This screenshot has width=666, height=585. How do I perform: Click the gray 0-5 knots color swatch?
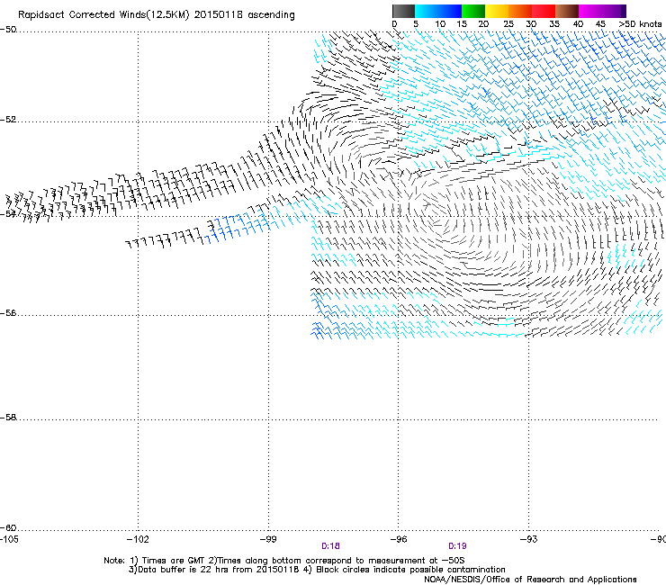[x=403, y=11]
